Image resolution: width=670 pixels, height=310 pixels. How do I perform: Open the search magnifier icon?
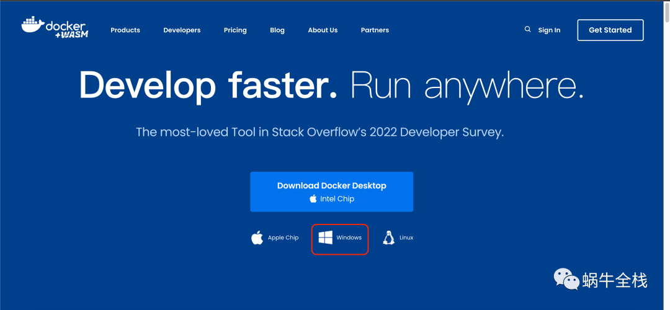tap(528, 30)
